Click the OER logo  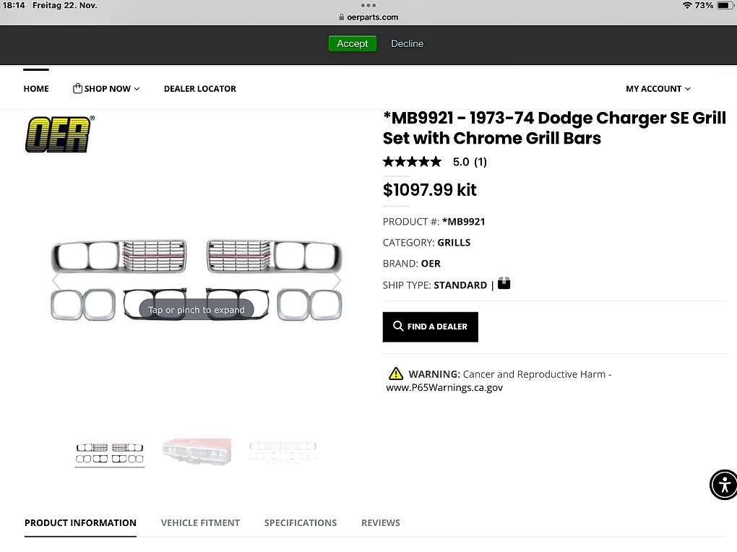tap(59, 134)
